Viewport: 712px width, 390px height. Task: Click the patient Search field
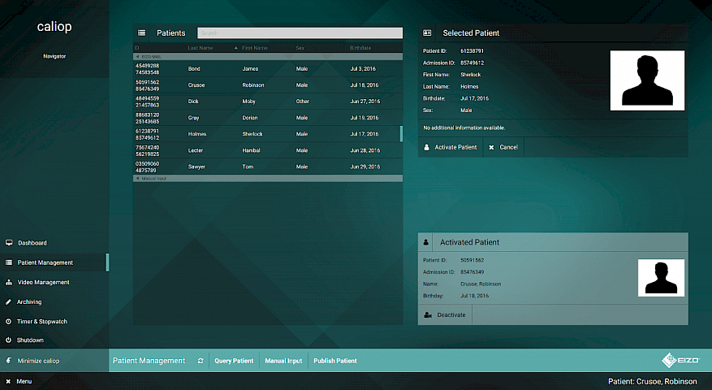point(300,33)
